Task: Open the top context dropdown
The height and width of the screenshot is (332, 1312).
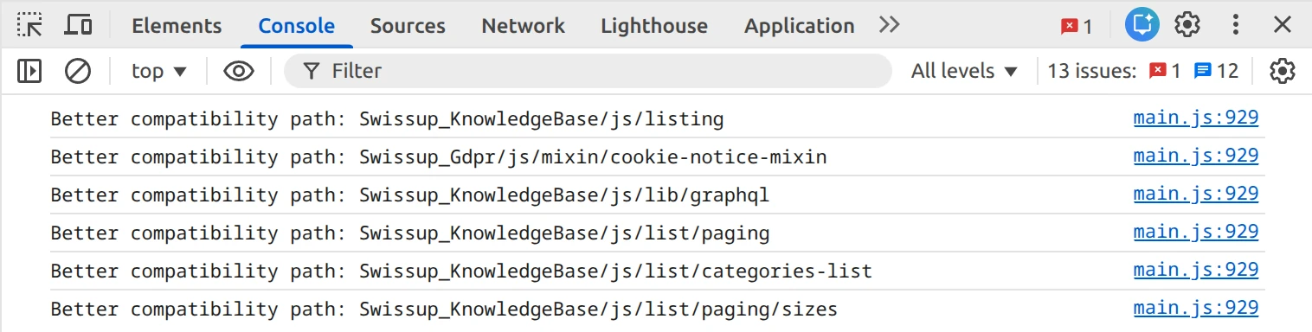Action: click(x=159, y=71)
